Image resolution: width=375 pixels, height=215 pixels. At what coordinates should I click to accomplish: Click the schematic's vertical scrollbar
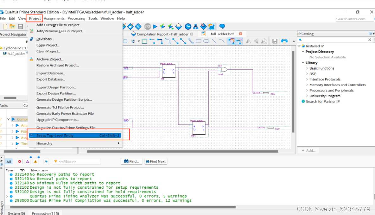tap(293, 92)
